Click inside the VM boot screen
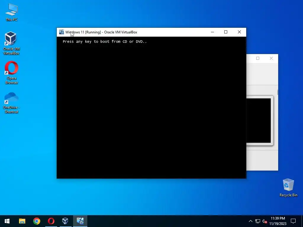Image resolution: width=303 pixels, height=227 pixels. click(151, 107)
